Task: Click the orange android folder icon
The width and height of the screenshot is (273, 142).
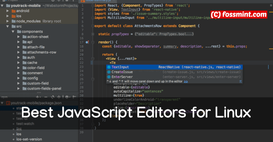Action: (x=14, y=11)
